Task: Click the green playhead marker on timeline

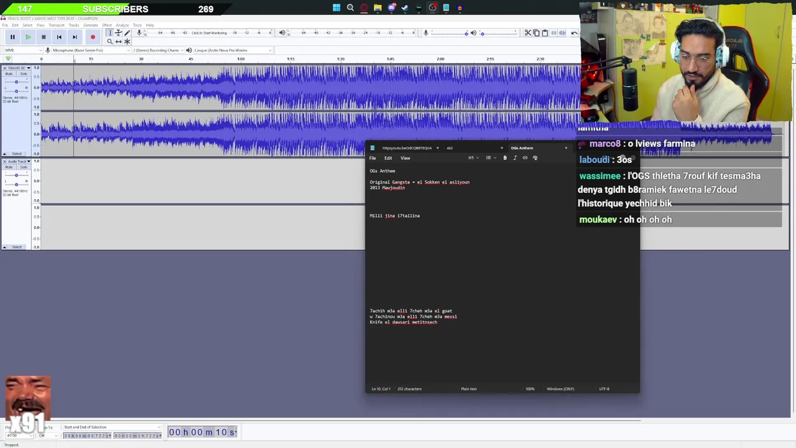Action: tap(8, 58)
